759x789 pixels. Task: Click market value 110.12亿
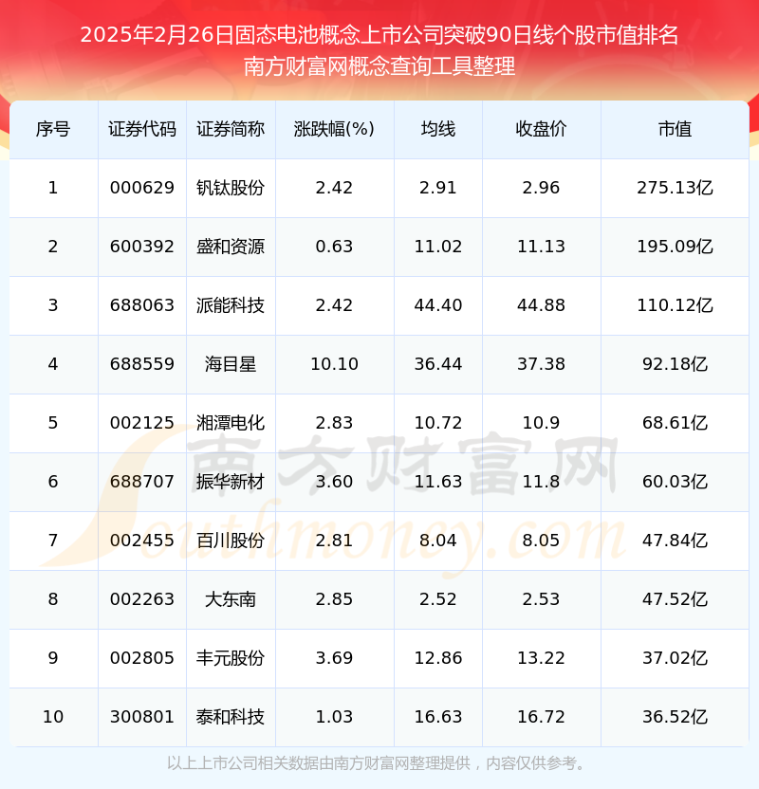[675, 305]
